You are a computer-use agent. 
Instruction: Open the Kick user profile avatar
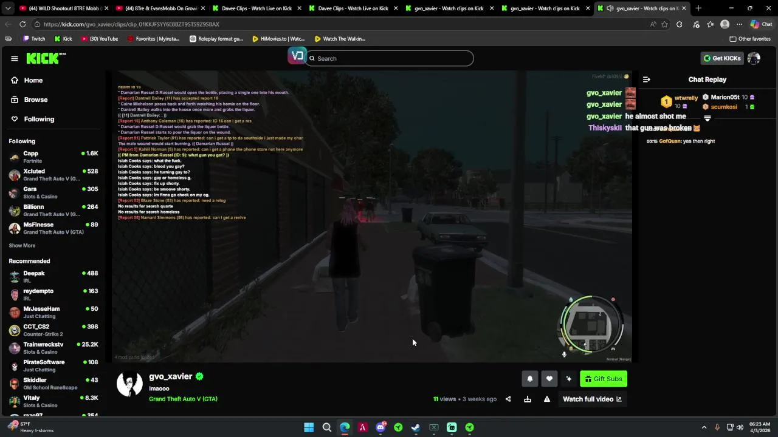(x=754, y=58)
